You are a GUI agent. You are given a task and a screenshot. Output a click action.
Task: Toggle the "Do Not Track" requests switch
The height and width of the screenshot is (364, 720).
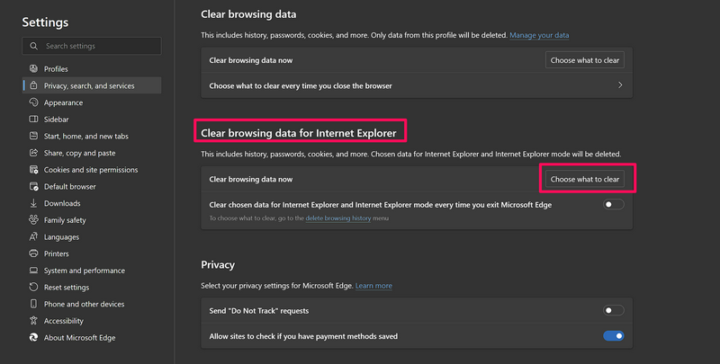(613, 310)
